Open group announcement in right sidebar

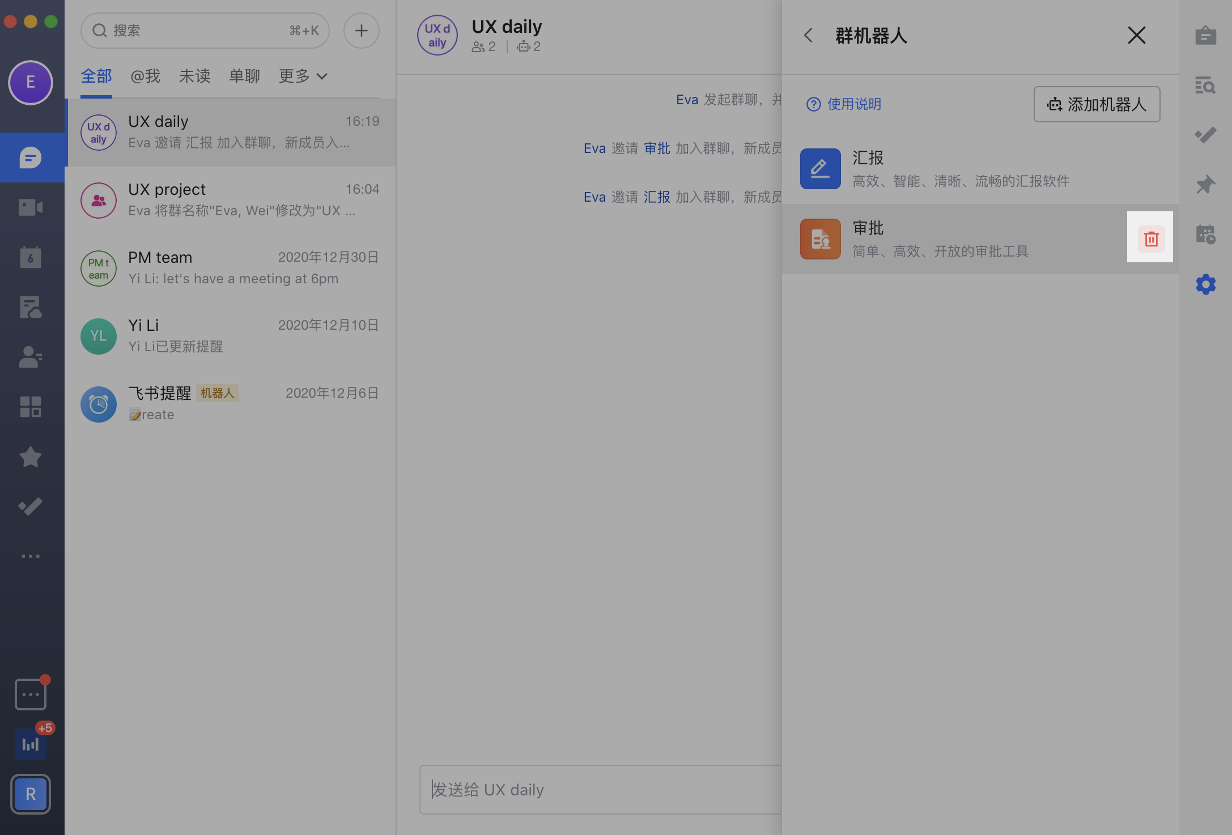click(1206, 35)
